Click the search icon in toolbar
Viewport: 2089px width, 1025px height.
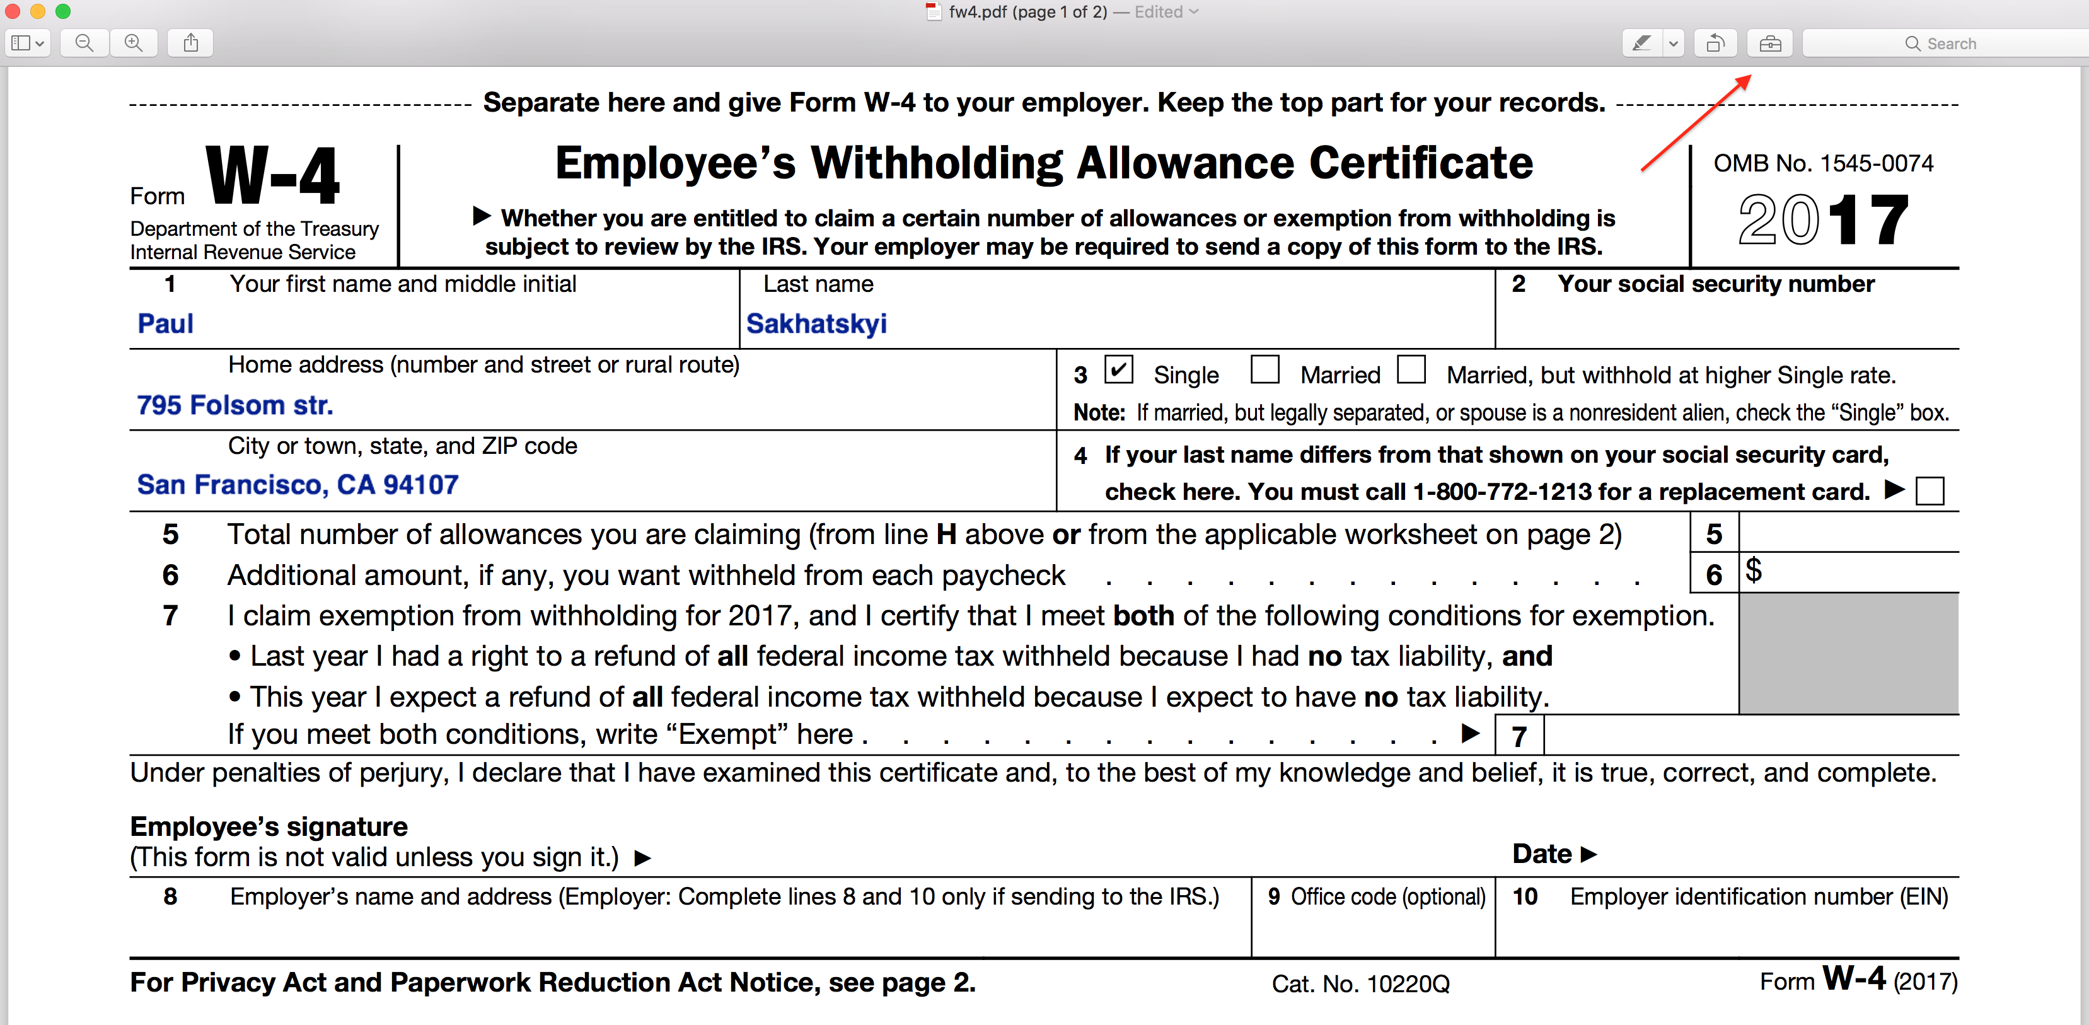pyautogui.click(x=1906, y=42)
